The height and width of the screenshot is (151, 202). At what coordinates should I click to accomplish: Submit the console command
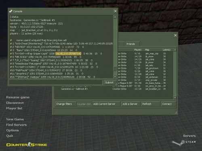click(x=109, y=83)
